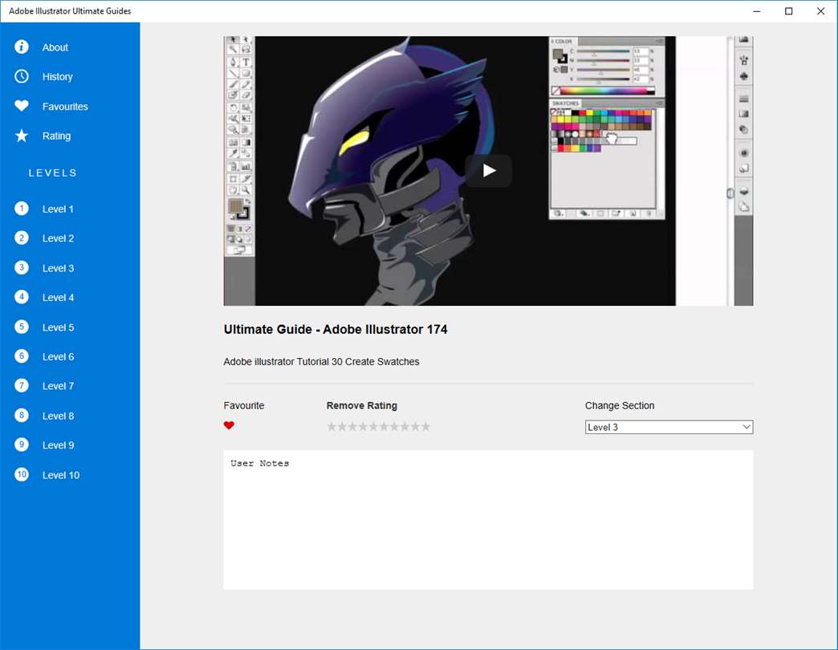
Task: Rate the guide ten stars
Action: click(425, 426)
